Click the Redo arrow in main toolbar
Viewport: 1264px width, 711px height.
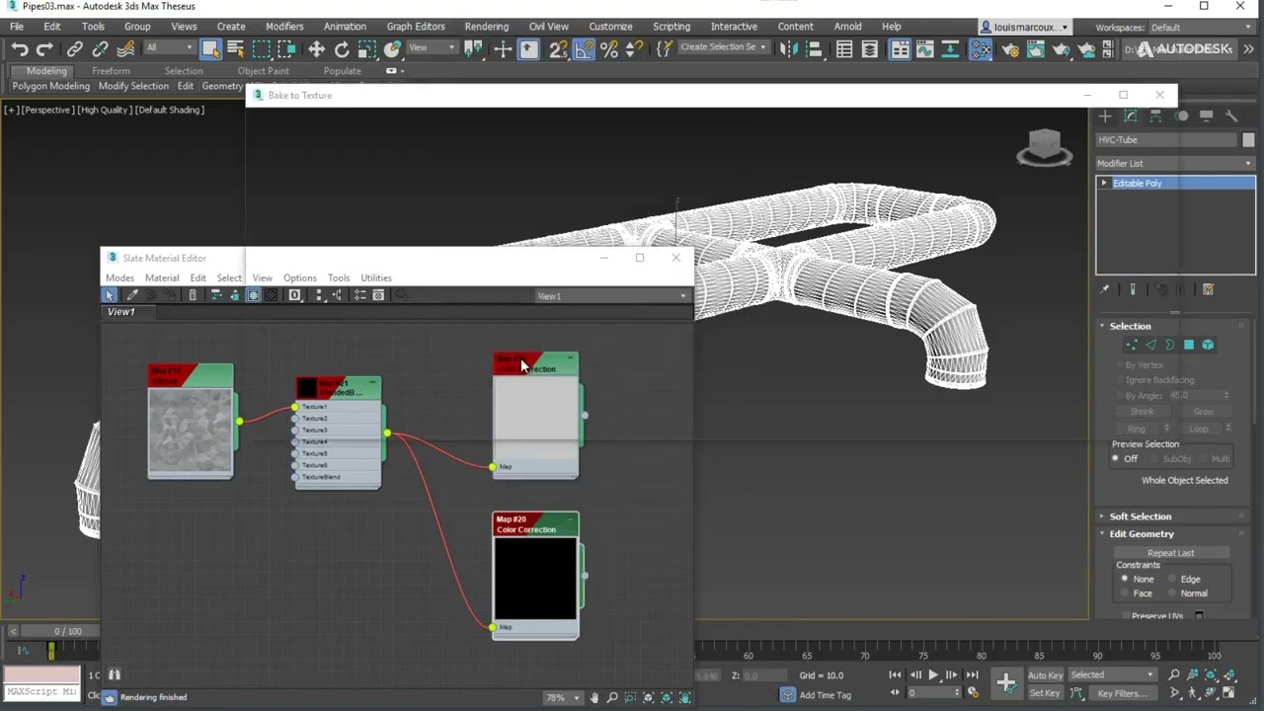pos(44,49)
